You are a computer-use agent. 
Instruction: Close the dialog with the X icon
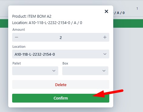click(x=106, y=11)
